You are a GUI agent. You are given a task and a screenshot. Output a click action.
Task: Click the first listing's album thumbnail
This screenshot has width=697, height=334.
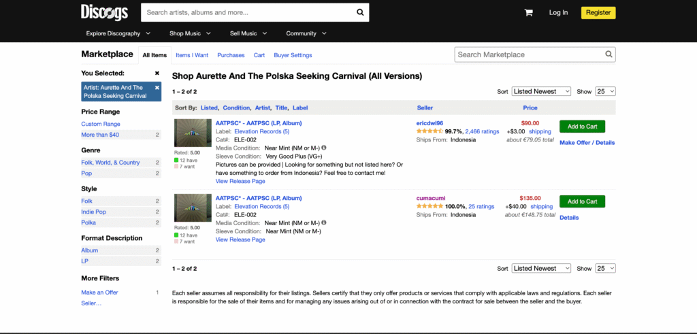click(x=193, y=133)
